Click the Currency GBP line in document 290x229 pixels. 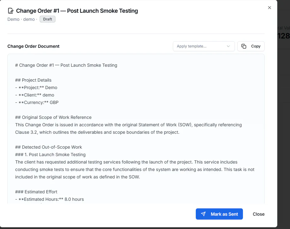[37, 102]
